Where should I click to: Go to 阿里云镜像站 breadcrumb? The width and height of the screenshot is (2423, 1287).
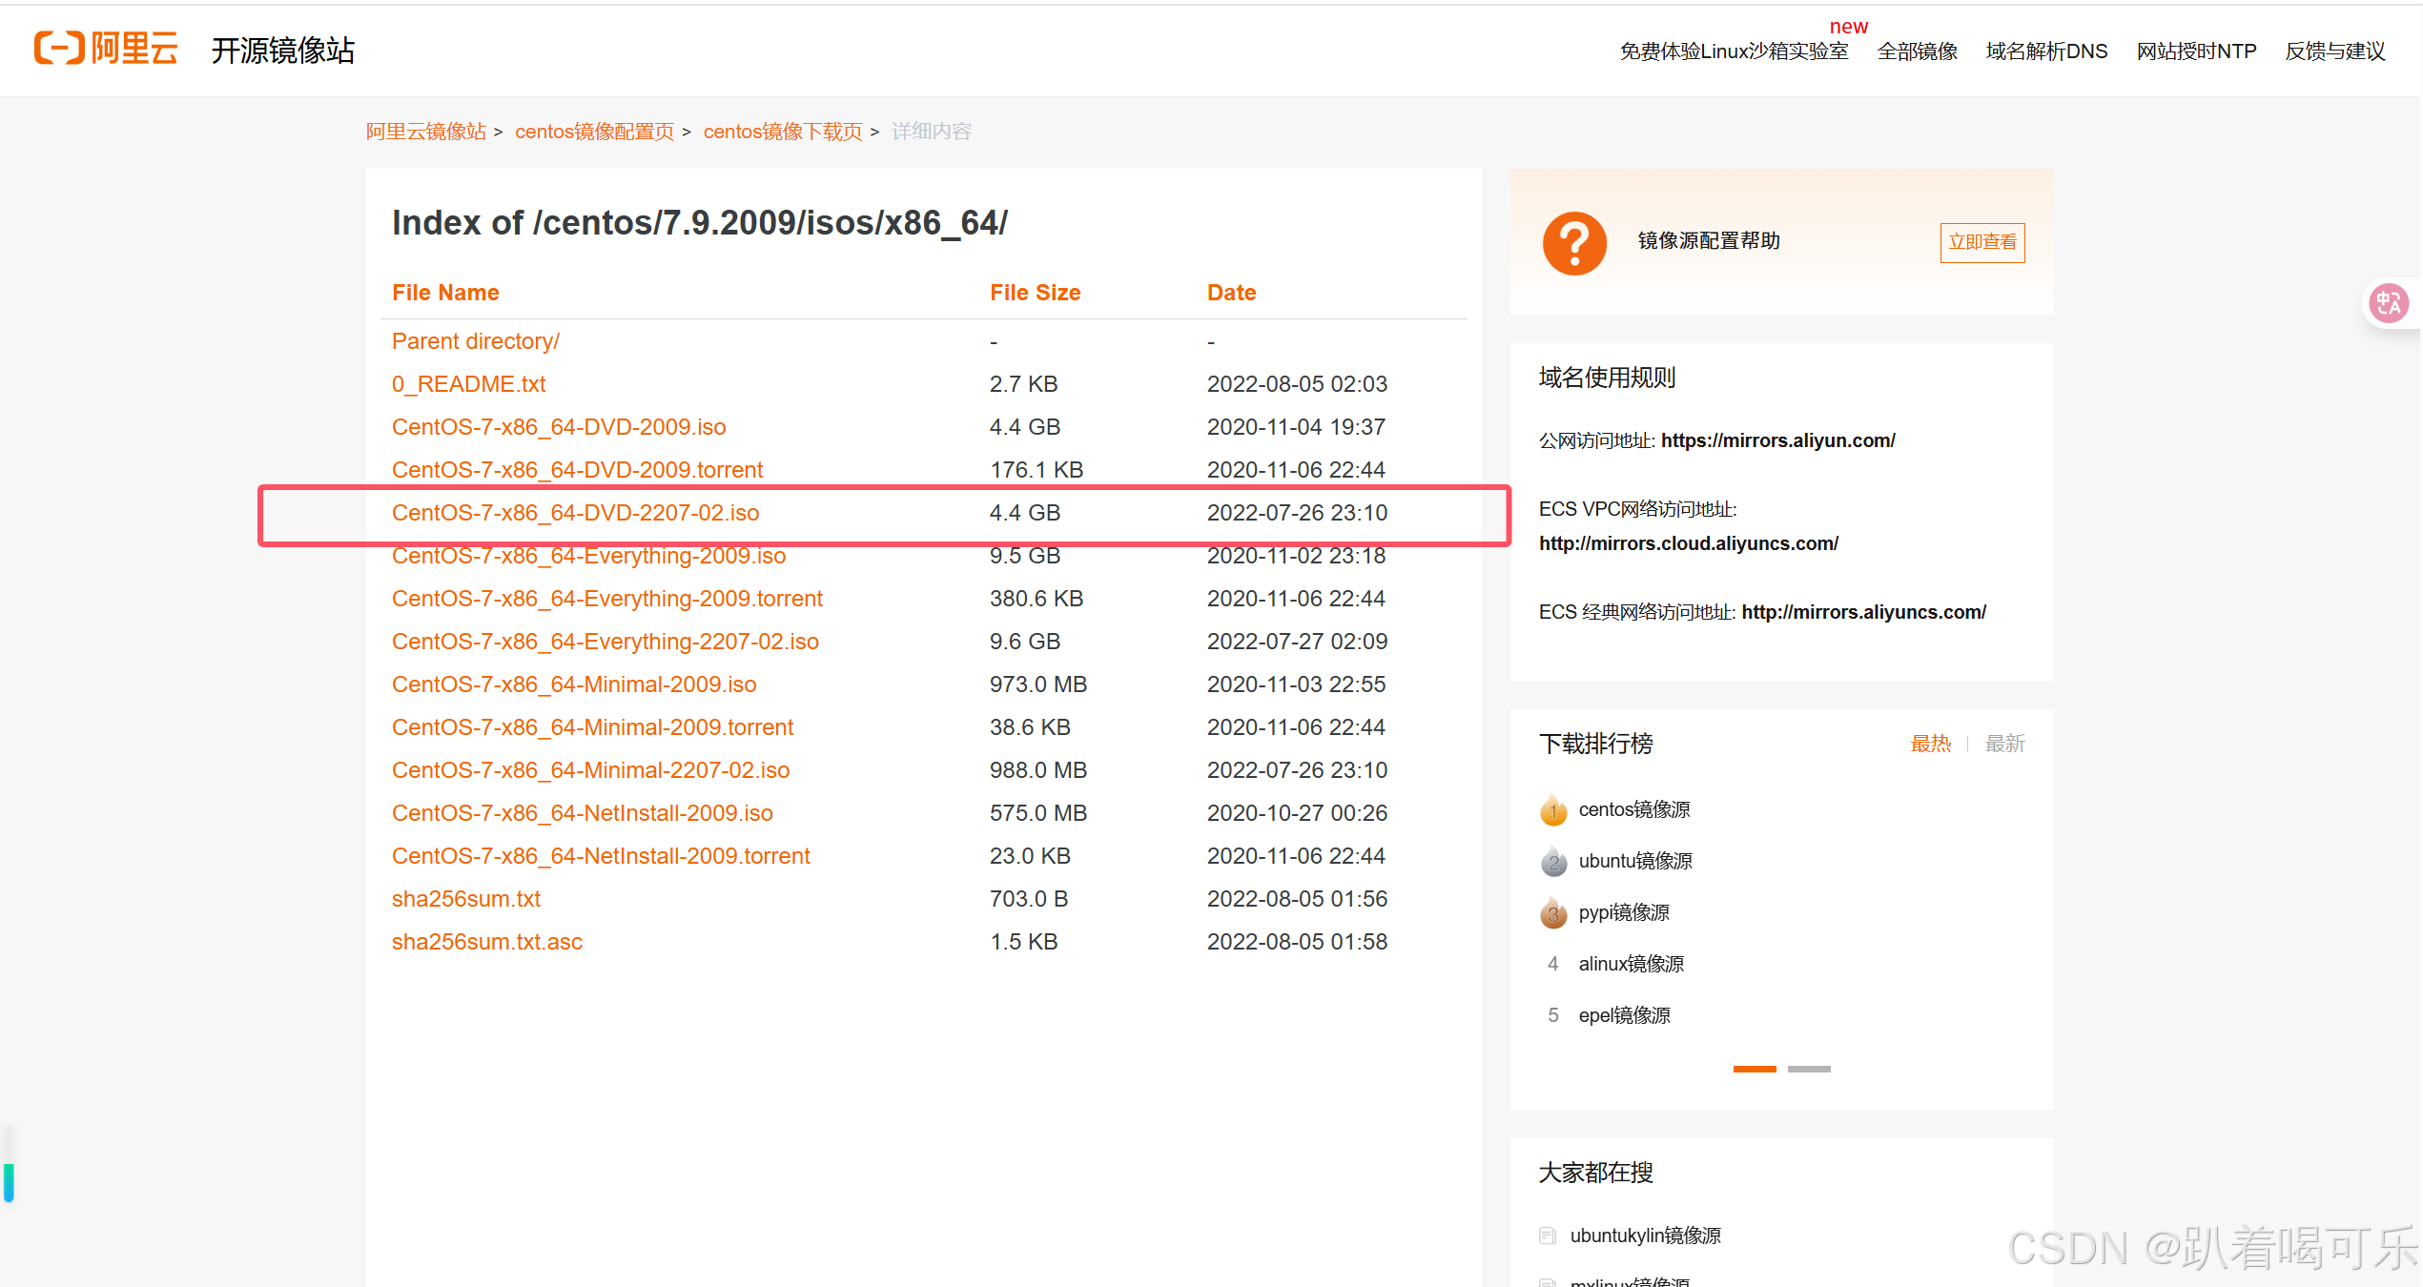click(x=426, y=132)
